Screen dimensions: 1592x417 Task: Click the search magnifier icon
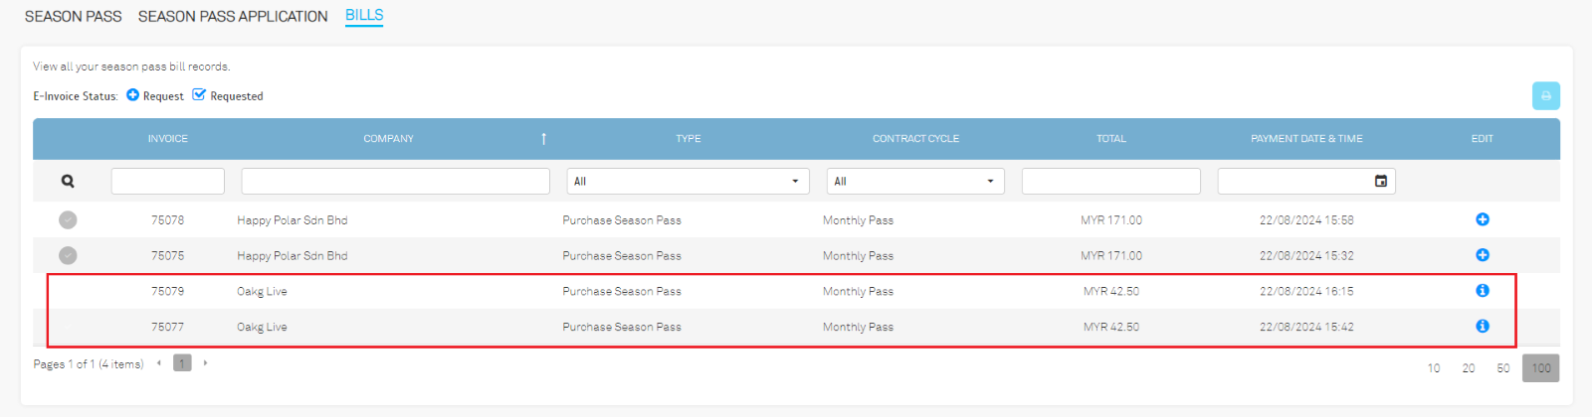coord(68,182)
